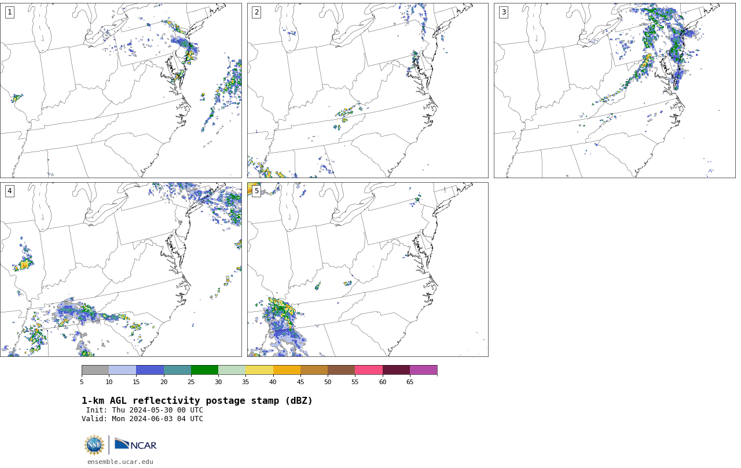Click the dark brown 50-55 dBZ swatch
The image size is (741, 468).
pyautogui.click(x=342, y=370)
